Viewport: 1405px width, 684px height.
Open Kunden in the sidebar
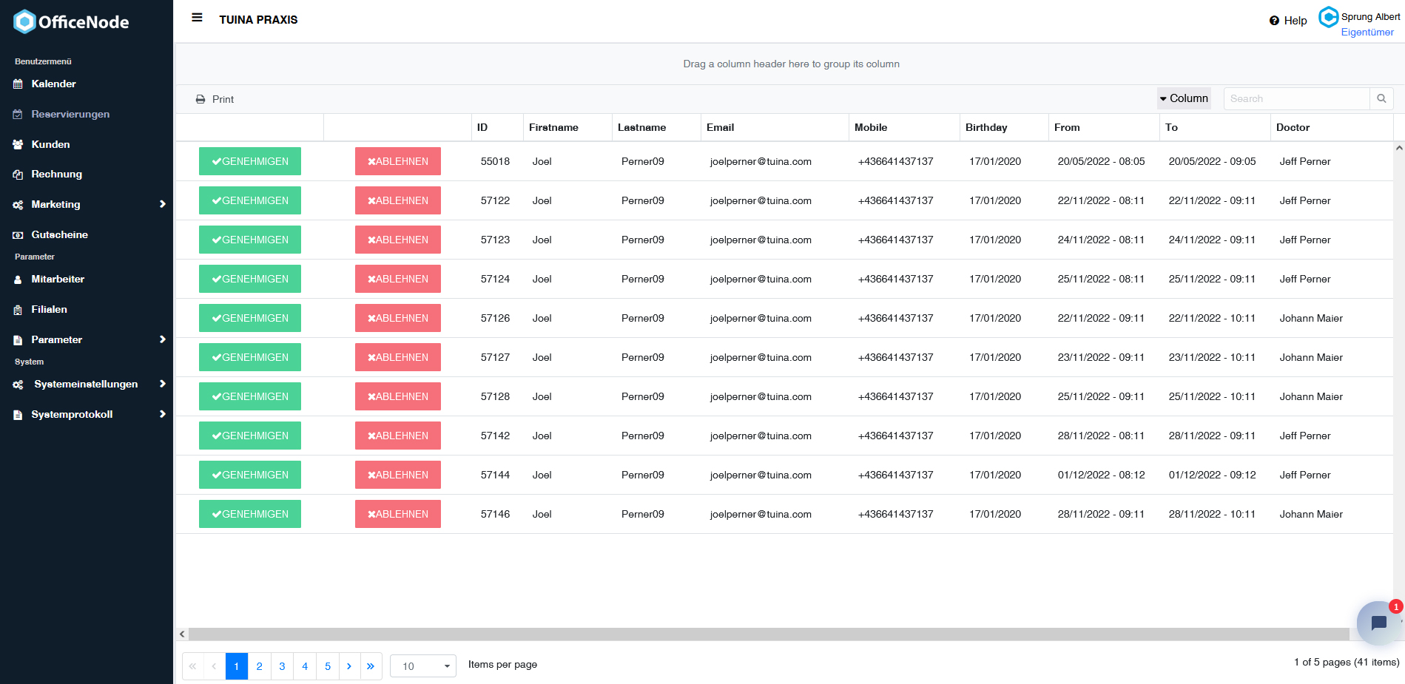[x=50, y=144]
